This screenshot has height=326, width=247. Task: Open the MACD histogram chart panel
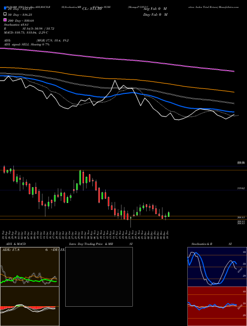tap(30, 306)
